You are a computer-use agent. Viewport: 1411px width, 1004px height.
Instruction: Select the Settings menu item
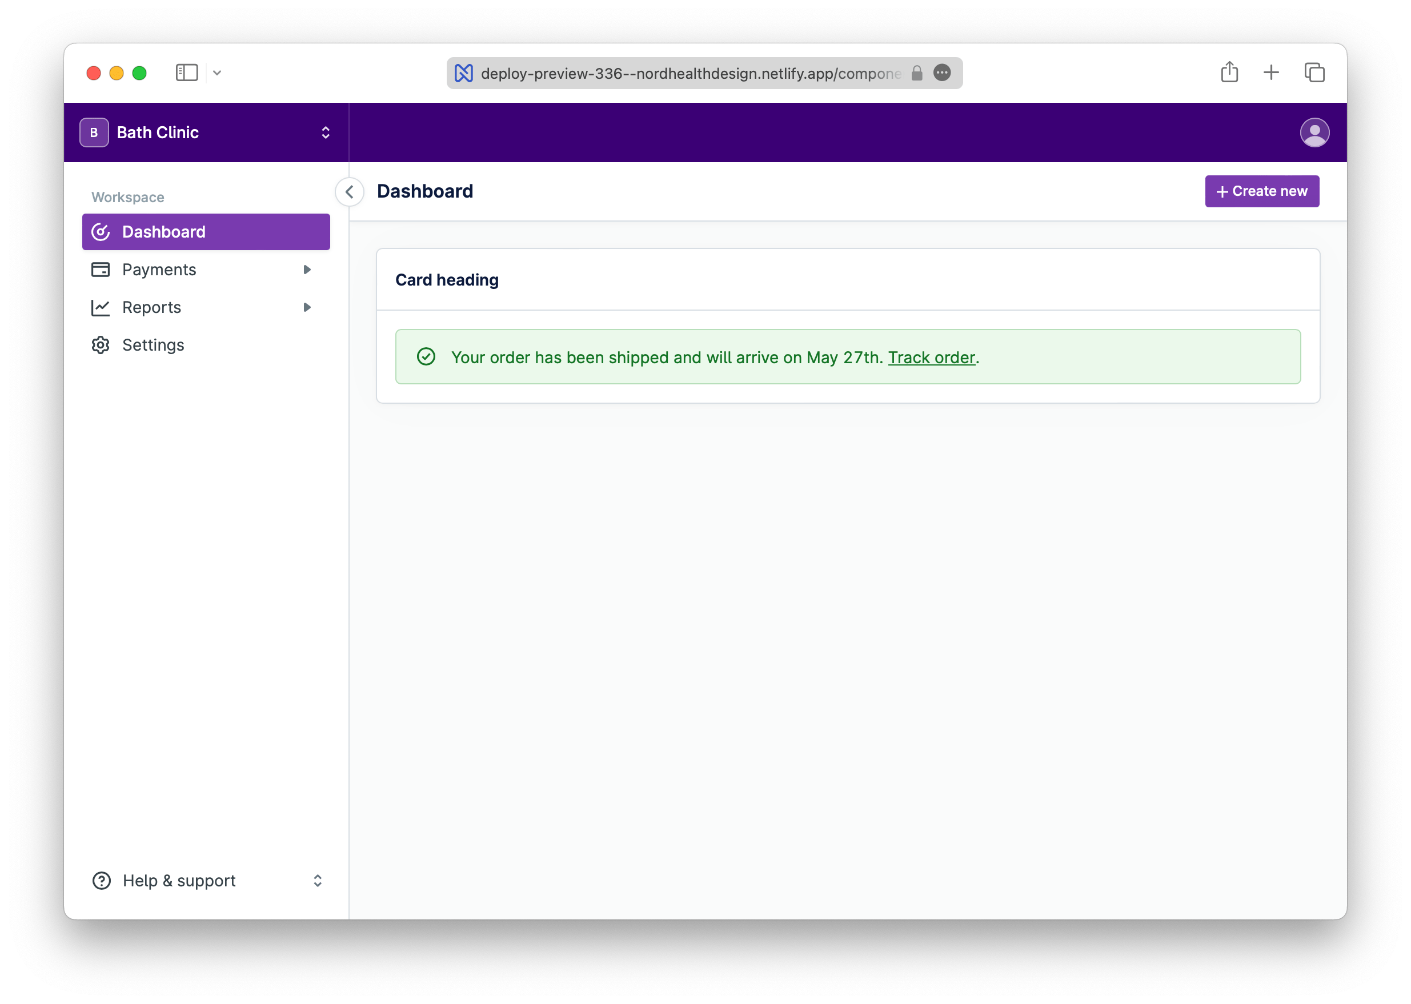153,346
